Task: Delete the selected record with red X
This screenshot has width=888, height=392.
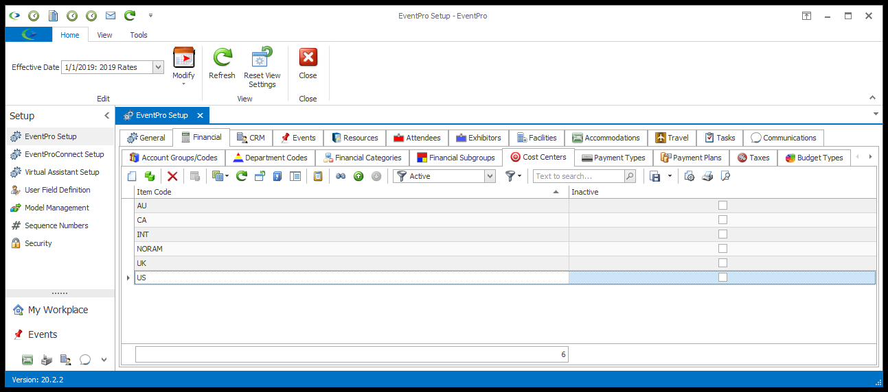Action: (x=172, y=176)
